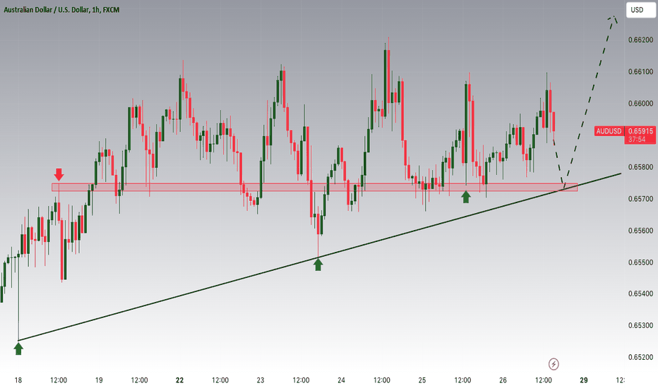Viewport: 658px width, 388px height.
Task: Click the 0.65300 price axis label
Action: [x=640, y=325]
